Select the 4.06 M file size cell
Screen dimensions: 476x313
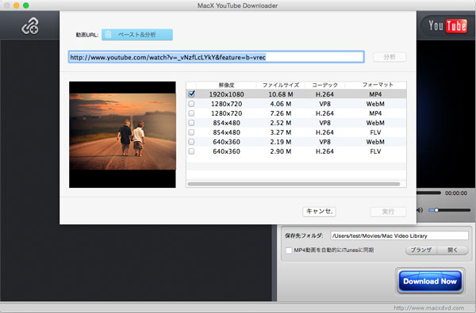pyautogui.click(x=281, y=104)
